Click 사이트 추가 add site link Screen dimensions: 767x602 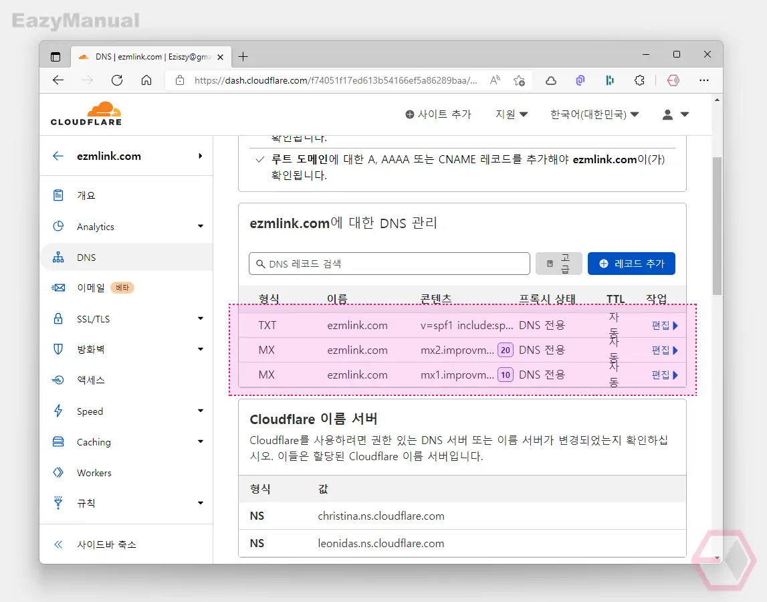[438, 114]
